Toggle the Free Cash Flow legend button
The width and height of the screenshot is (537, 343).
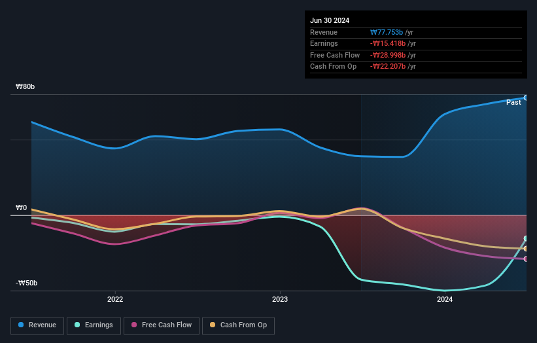162,325
